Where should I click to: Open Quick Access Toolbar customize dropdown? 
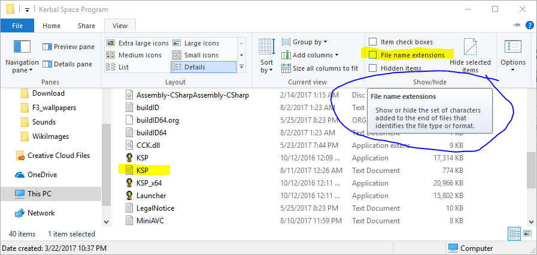click(x=27, y=10)
